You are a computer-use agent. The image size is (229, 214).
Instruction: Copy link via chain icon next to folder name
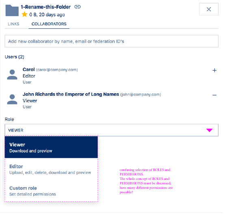tap(78, 7)
